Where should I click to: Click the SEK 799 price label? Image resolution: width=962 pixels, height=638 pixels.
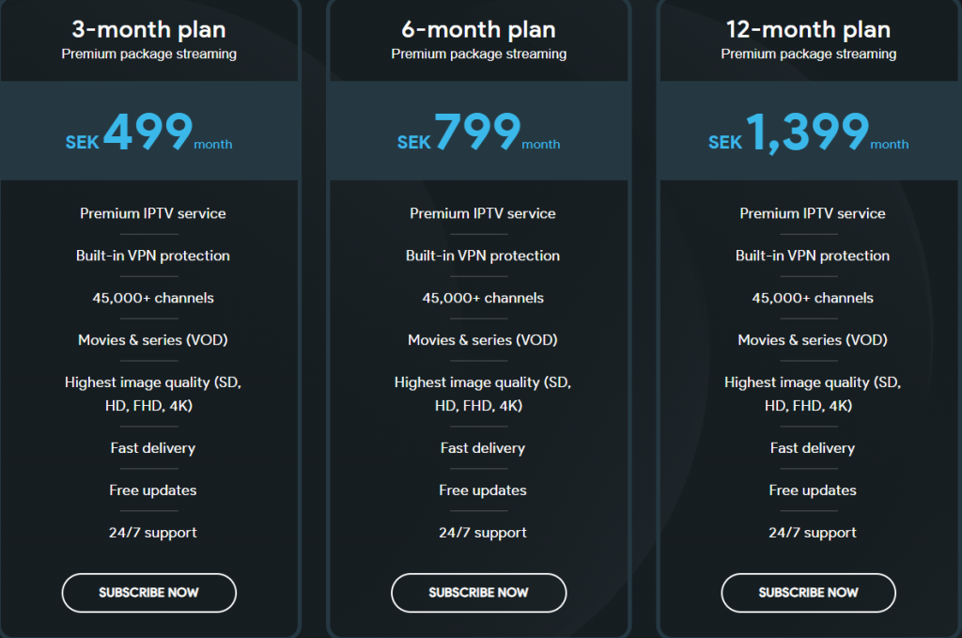[479, 136]
